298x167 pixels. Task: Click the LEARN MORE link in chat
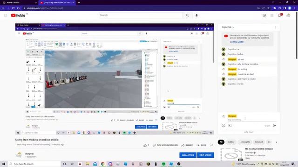[237, 42]
